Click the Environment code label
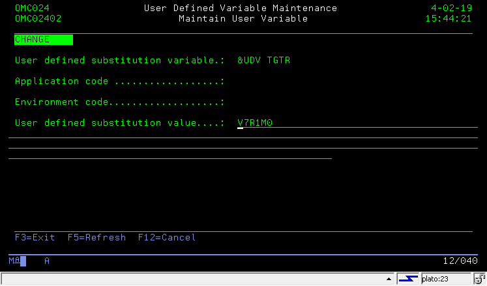 pos(56,102)
